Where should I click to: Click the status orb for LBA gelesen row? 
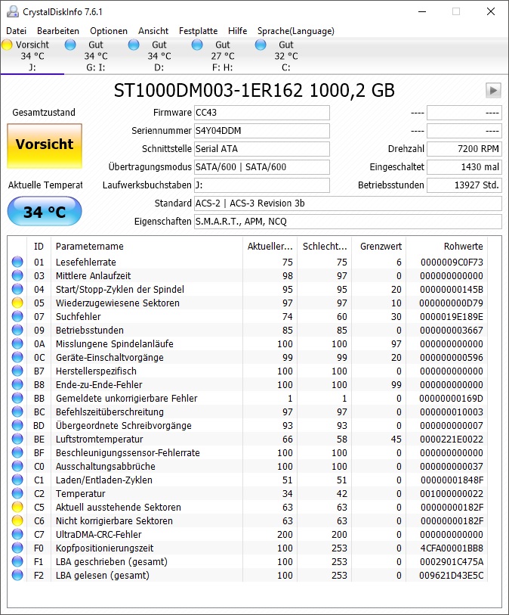[17, 576]
